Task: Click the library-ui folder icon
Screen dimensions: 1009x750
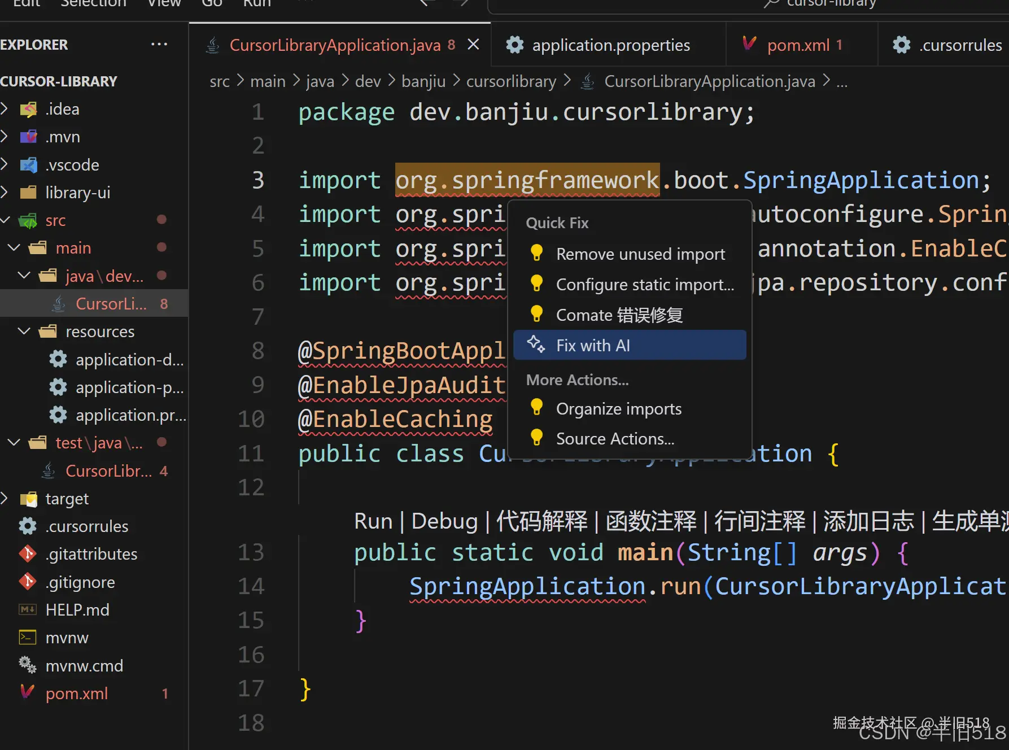Action: (x=28, y=193)
